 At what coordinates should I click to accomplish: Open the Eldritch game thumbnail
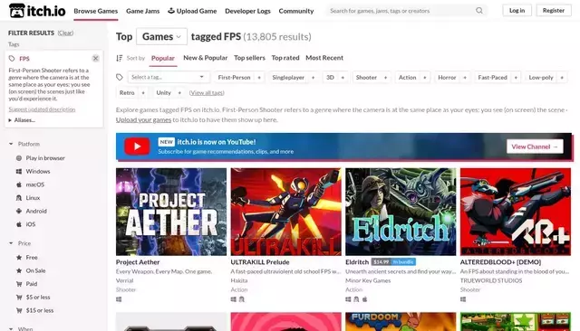tap(401, 212)
